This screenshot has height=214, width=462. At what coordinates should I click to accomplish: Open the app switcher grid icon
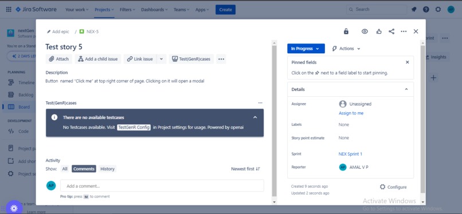click(x=9, y=9)
